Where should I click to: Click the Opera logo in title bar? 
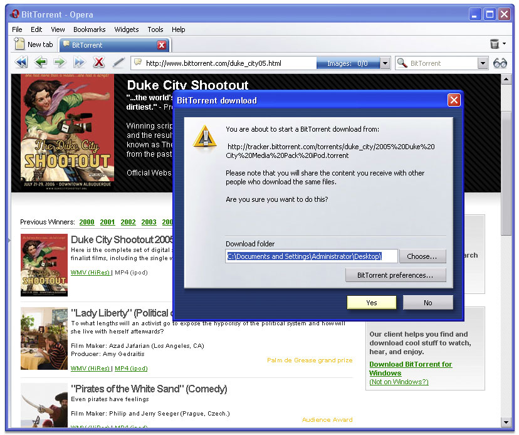[x=14, y=14]
